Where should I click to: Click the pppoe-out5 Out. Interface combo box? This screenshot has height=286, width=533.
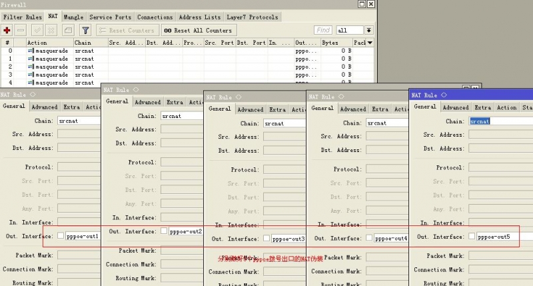pos(504,237)
